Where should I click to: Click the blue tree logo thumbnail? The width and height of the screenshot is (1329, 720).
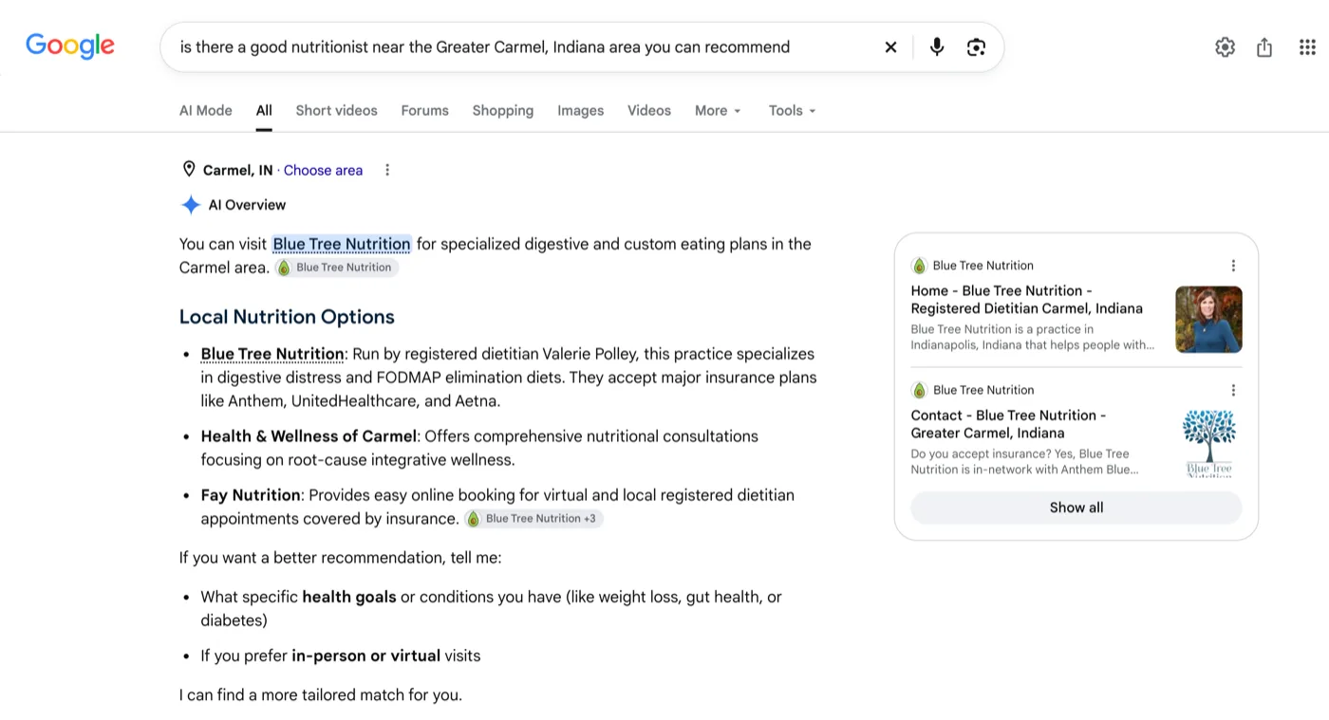tap(1208, 444)
